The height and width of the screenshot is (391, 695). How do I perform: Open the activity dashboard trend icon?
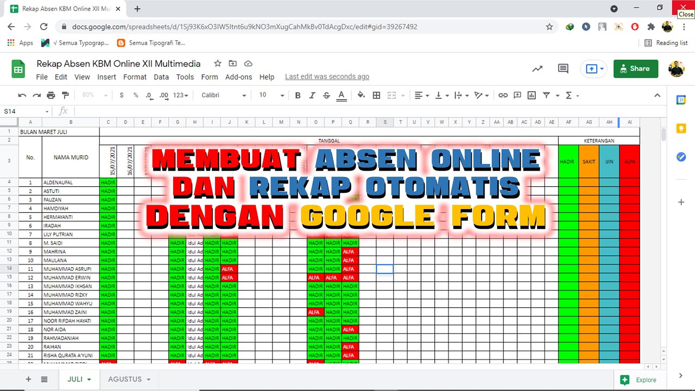[x=537, y=68]
